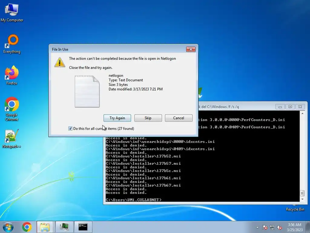Click the 137b5c.msi line in Command Prompt
Image resolution: width=310 pixels, height=233 pixels.
coord(143,171)
